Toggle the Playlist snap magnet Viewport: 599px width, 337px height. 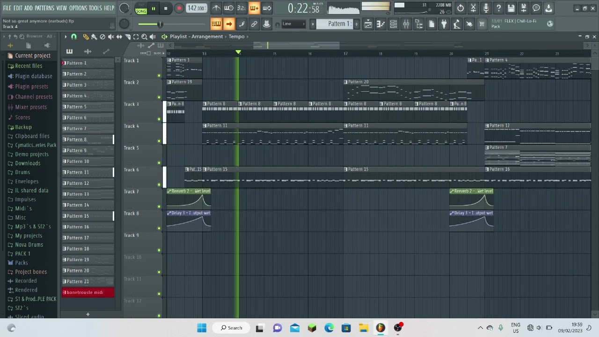tap(73, 37)
